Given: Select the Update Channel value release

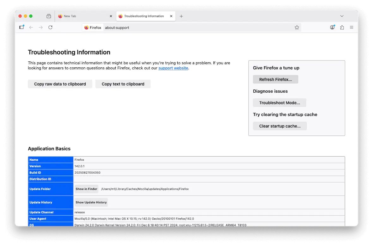Looking at the screenshot, I should click(x=80, y=212).
